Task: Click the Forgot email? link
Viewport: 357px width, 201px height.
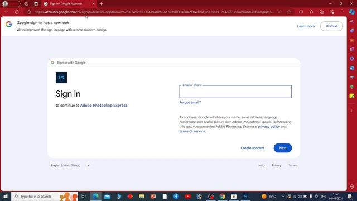Action: [x=190, y=102]
